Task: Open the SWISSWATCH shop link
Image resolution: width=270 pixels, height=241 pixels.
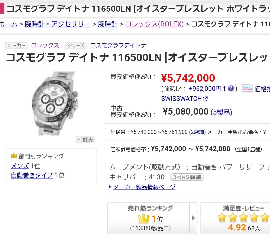Action: [181, 99]
